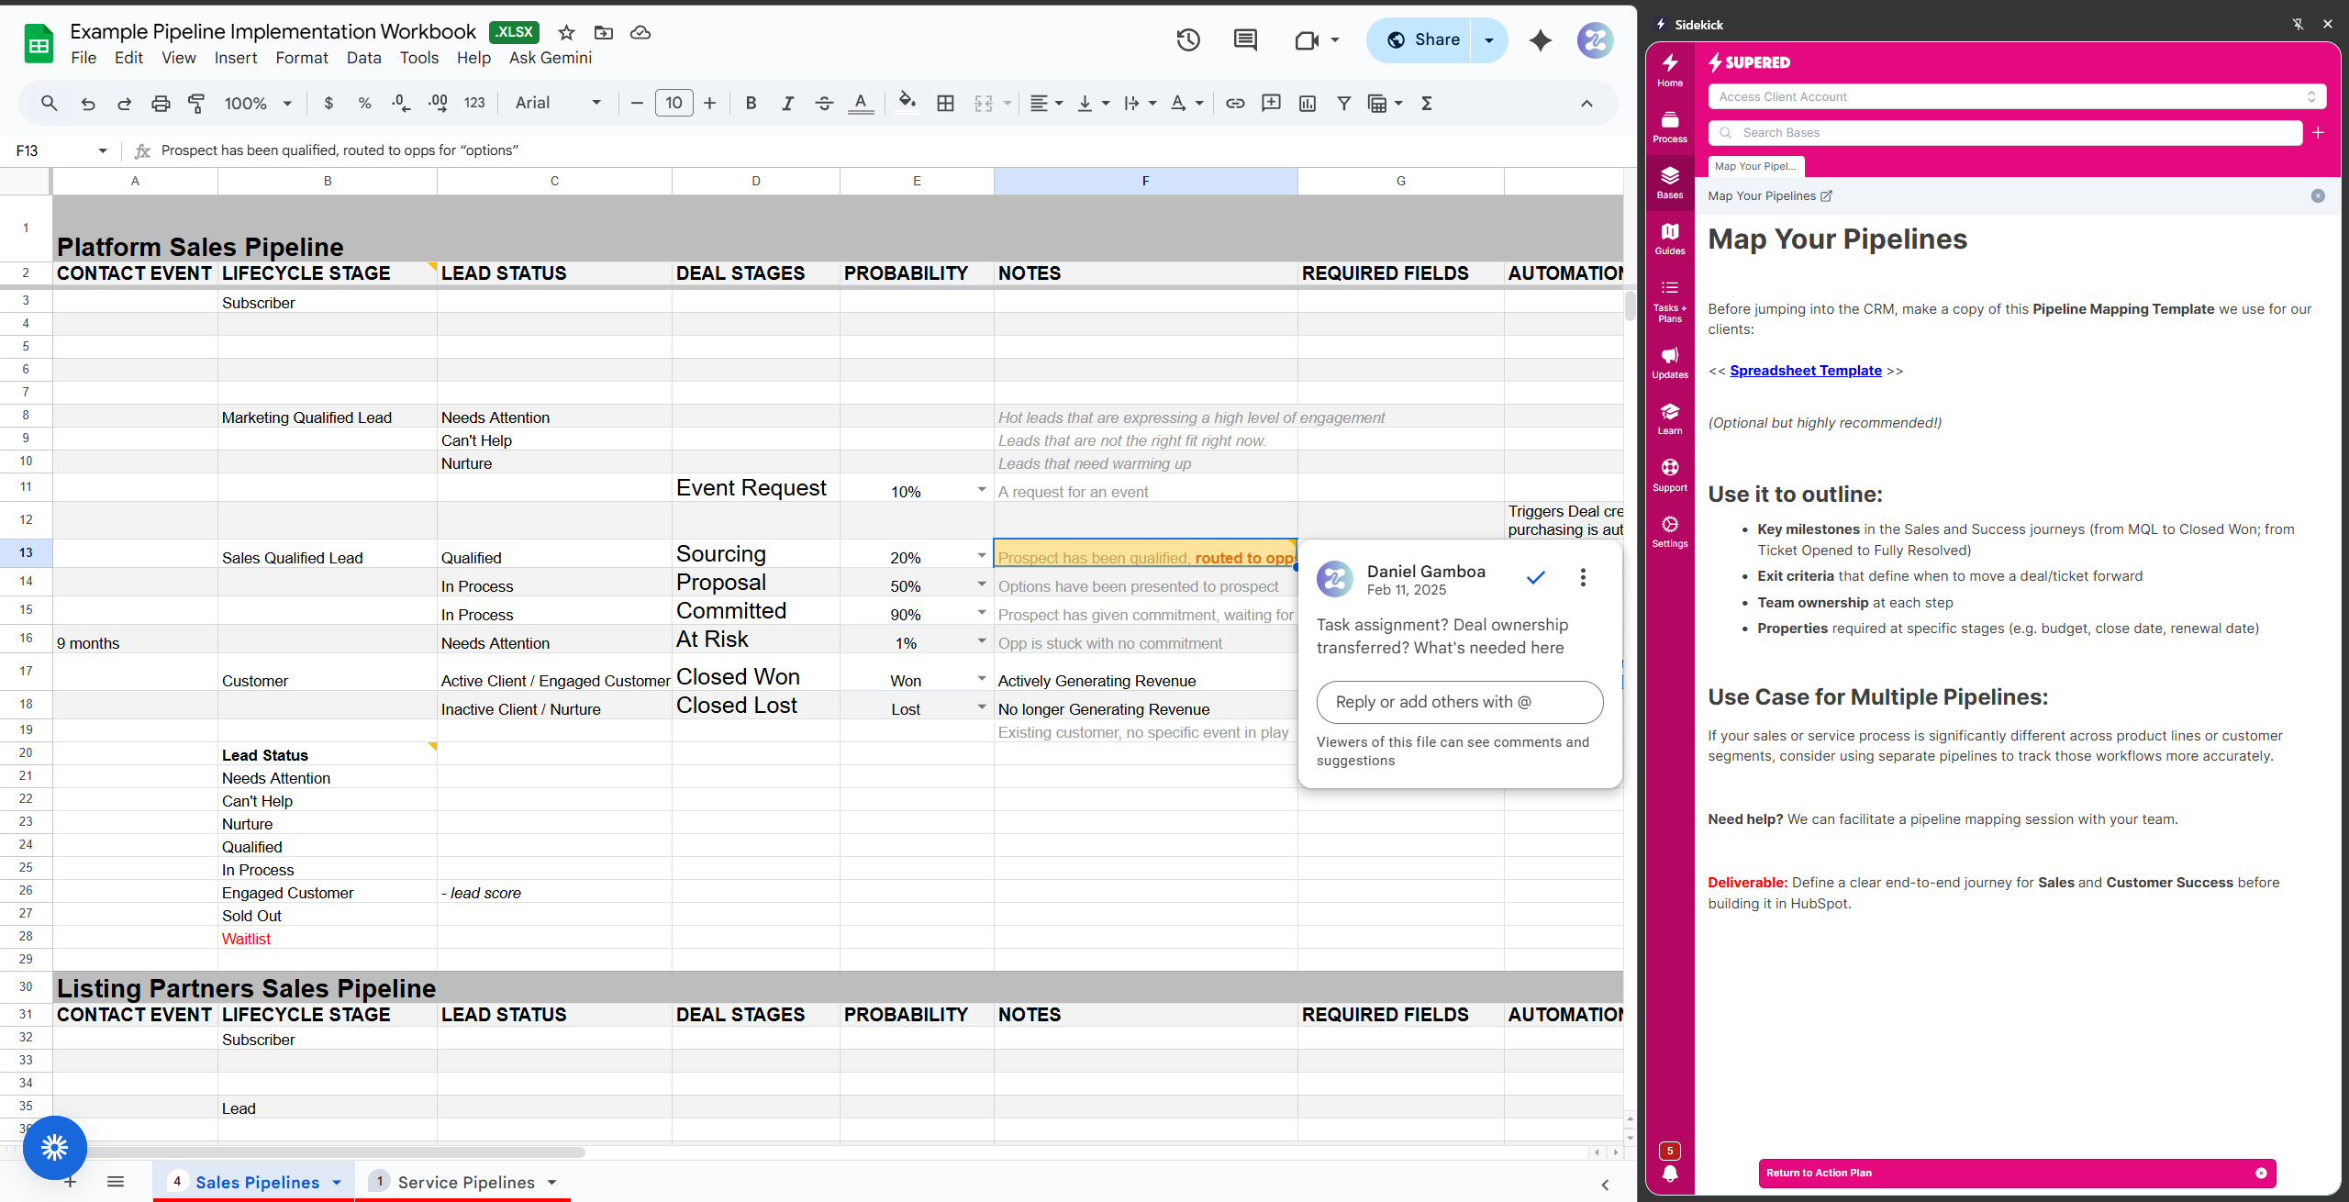Open the Sourcing 20% probability dropdown
The width and height of the screenshot is (2349, 1202).
[981, 555]
